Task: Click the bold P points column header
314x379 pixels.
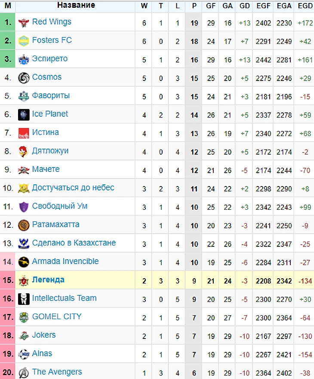Action: tap(194, 6)
